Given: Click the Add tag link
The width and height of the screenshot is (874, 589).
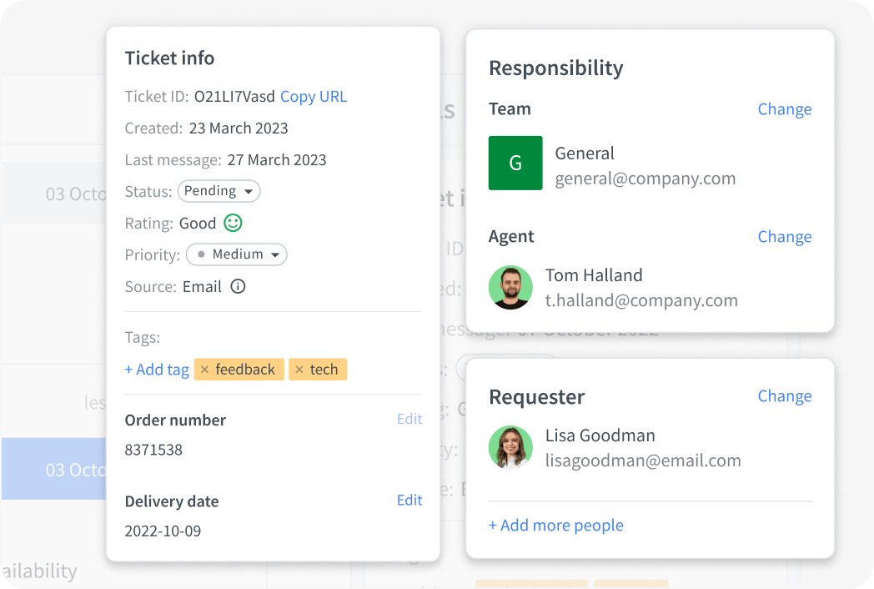Looking at the screenshot, I should (x=157, y=370).
